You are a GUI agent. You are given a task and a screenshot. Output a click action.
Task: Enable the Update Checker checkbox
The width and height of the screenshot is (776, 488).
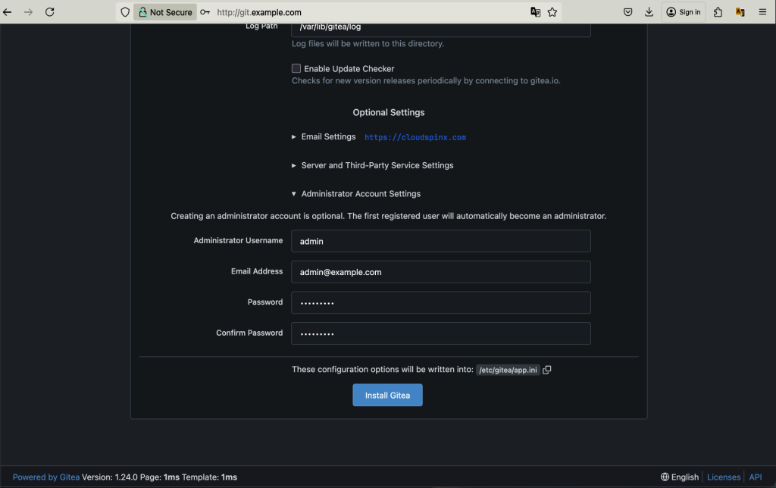296,68
